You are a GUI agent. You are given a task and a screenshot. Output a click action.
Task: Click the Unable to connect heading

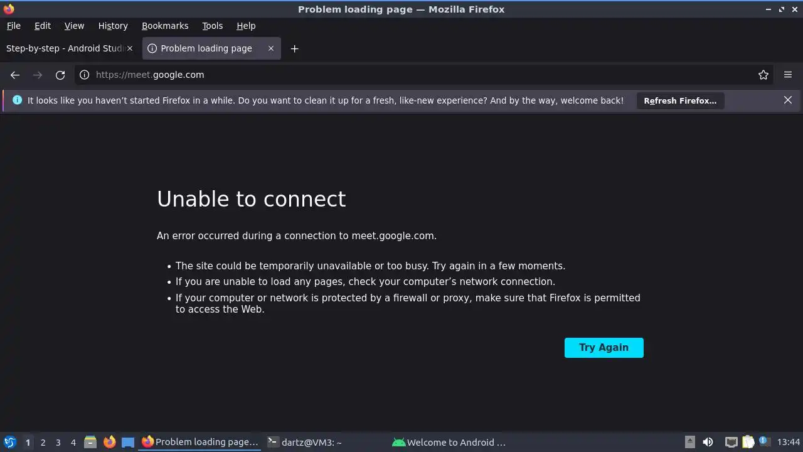pos(251,199)
